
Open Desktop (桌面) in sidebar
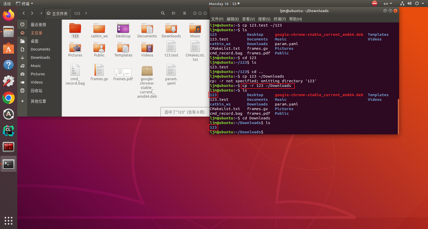[x=39, y=41]
